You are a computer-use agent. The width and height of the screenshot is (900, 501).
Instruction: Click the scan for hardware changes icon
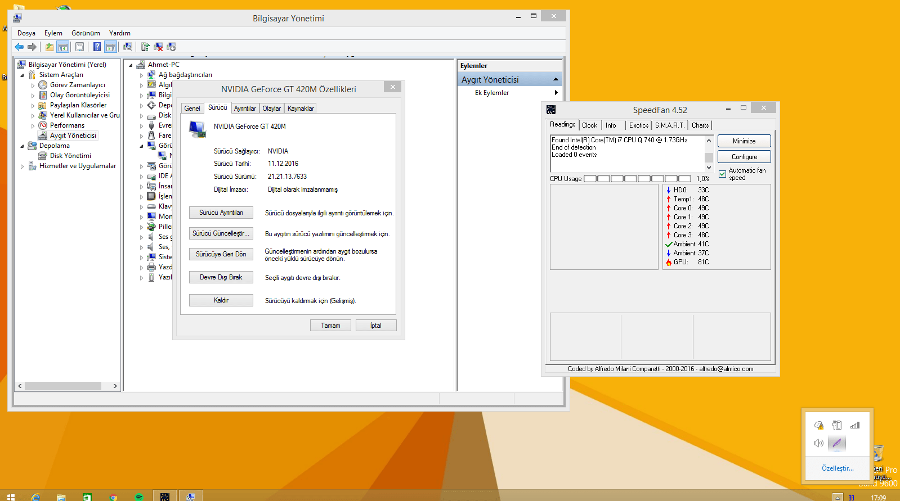click(128, 47)
